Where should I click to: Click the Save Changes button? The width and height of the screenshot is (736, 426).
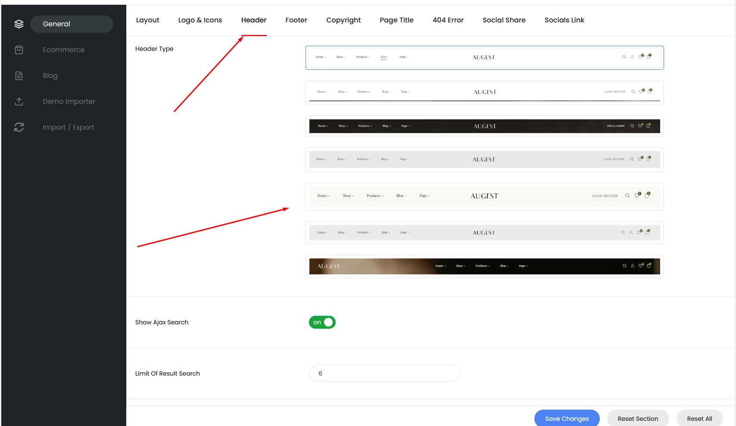pyautogui.click(x=567, y=418)
